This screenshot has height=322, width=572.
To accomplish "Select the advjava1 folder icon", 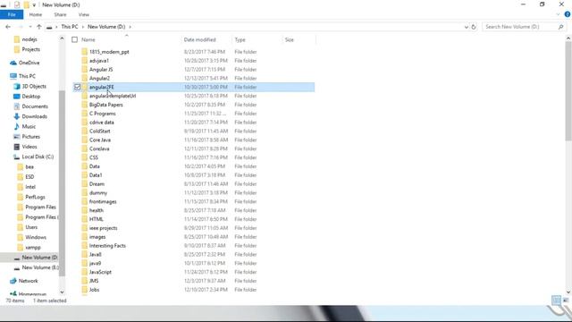I will click(85, 61).
